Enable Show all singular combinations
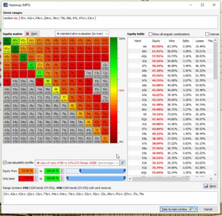Image resolution: width=222 pixels, height=216 pixels. pyautogui.click(x=150, y=34)
